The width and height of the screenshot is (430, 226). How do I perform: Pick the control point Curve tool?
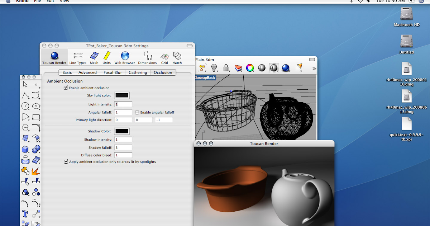coord(36,95)
